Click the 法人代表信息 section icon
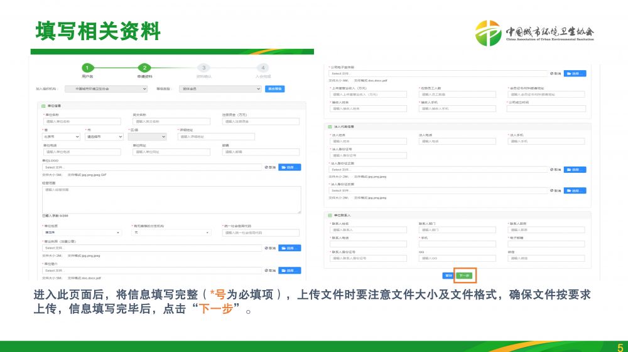 coord(329,126)
